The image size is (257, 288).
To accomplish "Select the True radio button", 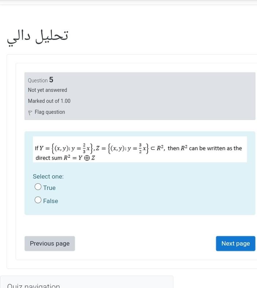I will 38,187.
